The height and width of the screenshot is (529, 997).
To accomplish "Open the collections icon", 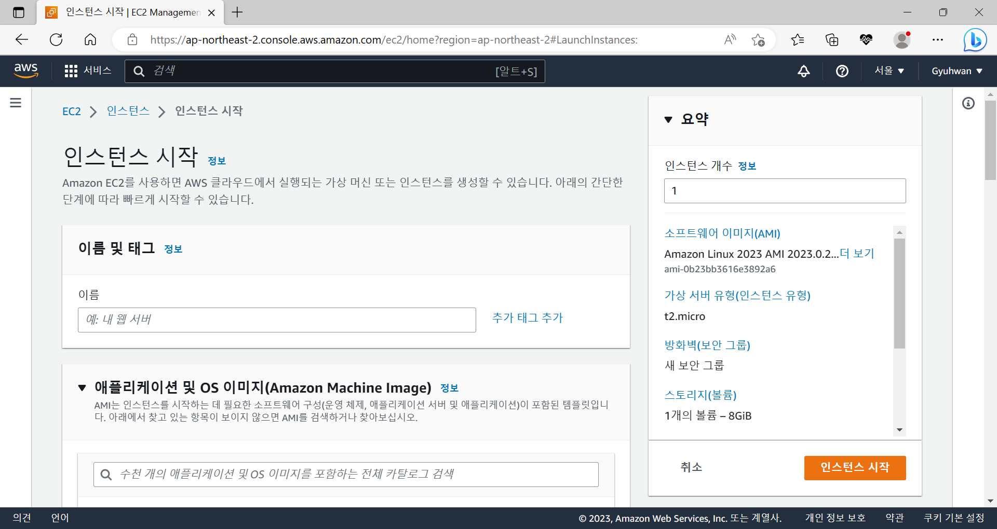I will click(x=832, y=39).
